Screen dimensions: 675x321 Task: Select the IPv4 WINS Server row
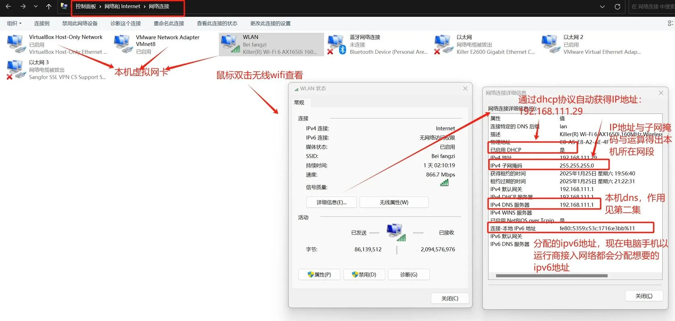575,213
